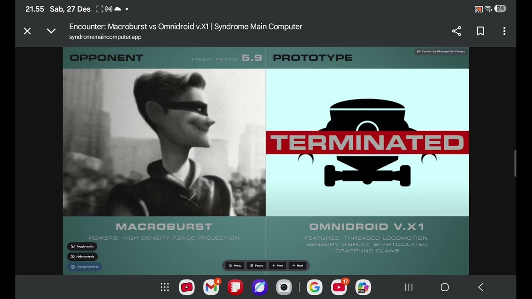532x299 pixels.
Task: Click Threat Rating 5.9 value
Action: [x=252, y=58]
